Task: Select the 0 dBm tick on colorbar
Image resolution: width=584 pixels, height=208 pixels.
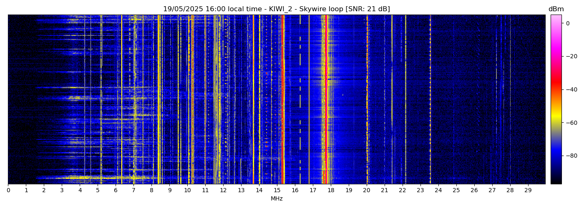Action: point(568,23)
